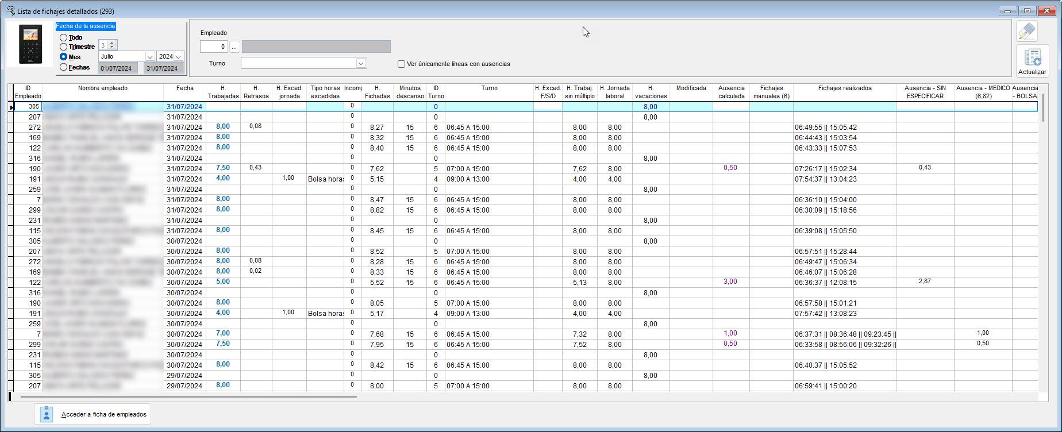Click the Empleado ID input field
Screen dimensions: 1062x432
coord(214,47)
